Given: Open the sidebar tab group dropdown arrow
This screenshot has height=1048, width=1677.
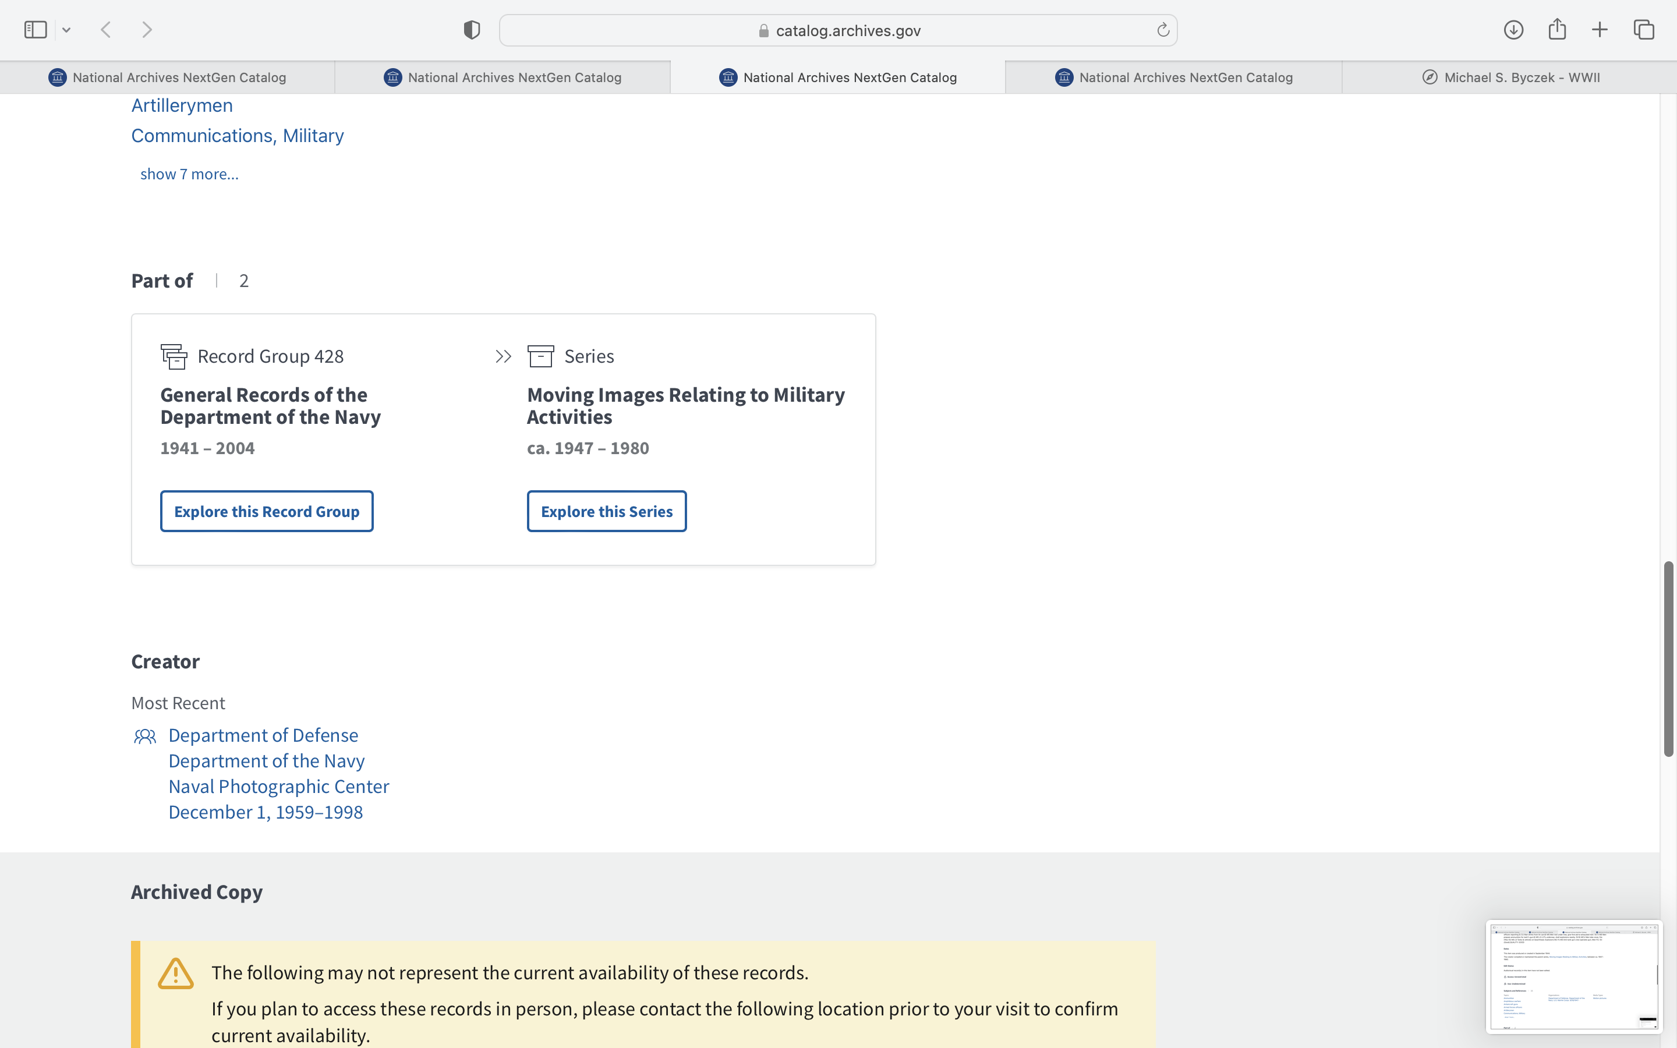Looking at the screenshot, I should pyautogui.click(x=66, y=30).
